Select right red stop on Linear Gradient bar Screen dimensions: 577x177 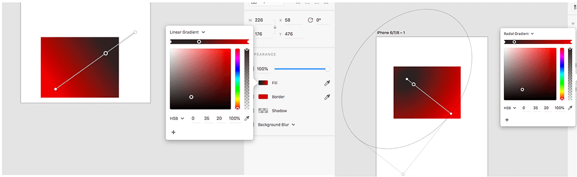pyautogui.click(x=248, y=42)
